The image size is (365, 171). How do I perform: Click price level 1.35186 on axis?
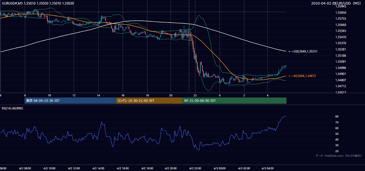point(341,56)
